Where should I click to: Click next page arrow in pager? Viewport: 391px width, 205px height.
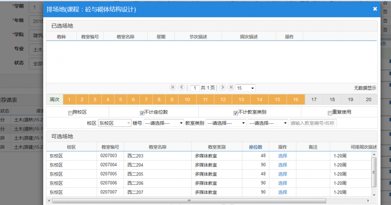[223, 88]
